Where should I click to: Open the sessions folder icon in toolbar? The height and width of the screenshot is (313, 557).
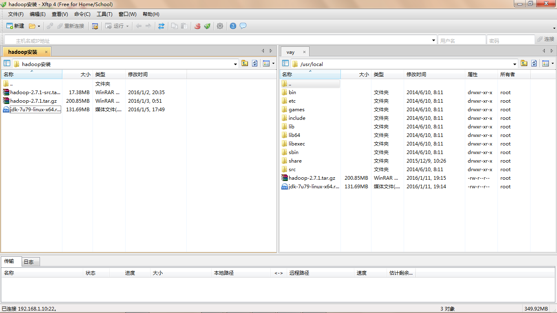(x=32, y=26)
